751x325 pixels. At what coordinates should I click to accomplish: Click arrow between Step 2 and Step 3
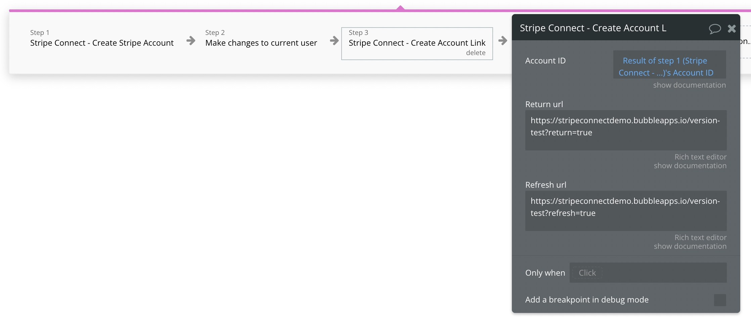[x=334, y=41]
